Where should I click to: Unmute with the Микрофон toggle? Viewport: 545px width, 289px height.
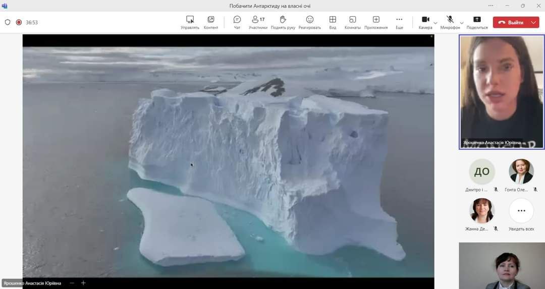pos(450,20)
